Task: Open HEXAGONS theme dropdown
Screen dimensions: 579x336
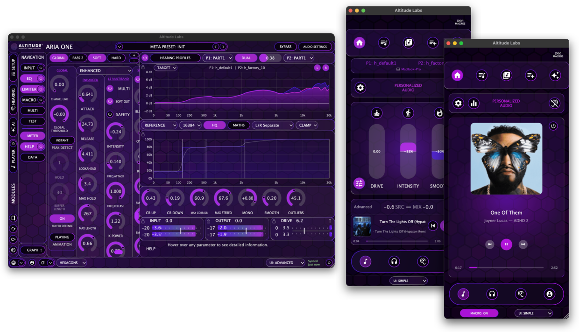Action: [x=71, y=263]
